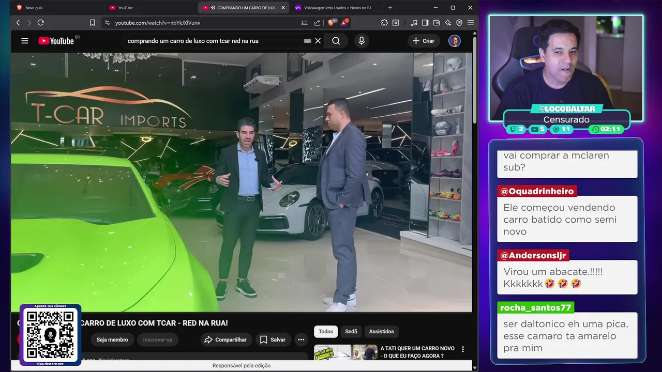Click the share page icon in address bar
This screenshot has height=372, width=662.
pos(317,23)
